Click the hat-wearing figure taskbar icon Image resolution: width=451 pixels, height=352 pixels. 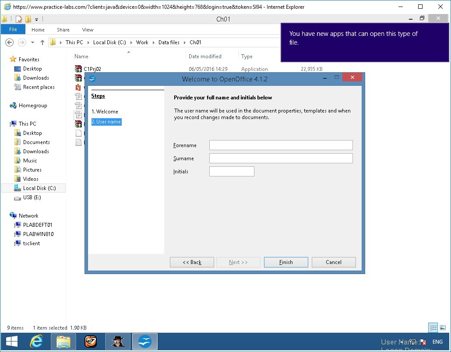[118, 341]
